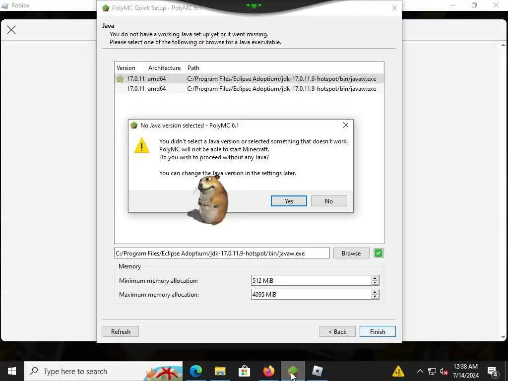Image resolution: width=508 pixels, height=381 pixels.
Task: Sort Java list by Version column
Action: tap(130, 67)
